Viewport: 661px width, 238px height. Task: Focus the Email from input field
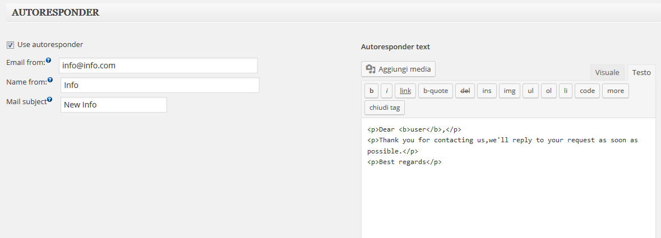(x=158, y=66)
